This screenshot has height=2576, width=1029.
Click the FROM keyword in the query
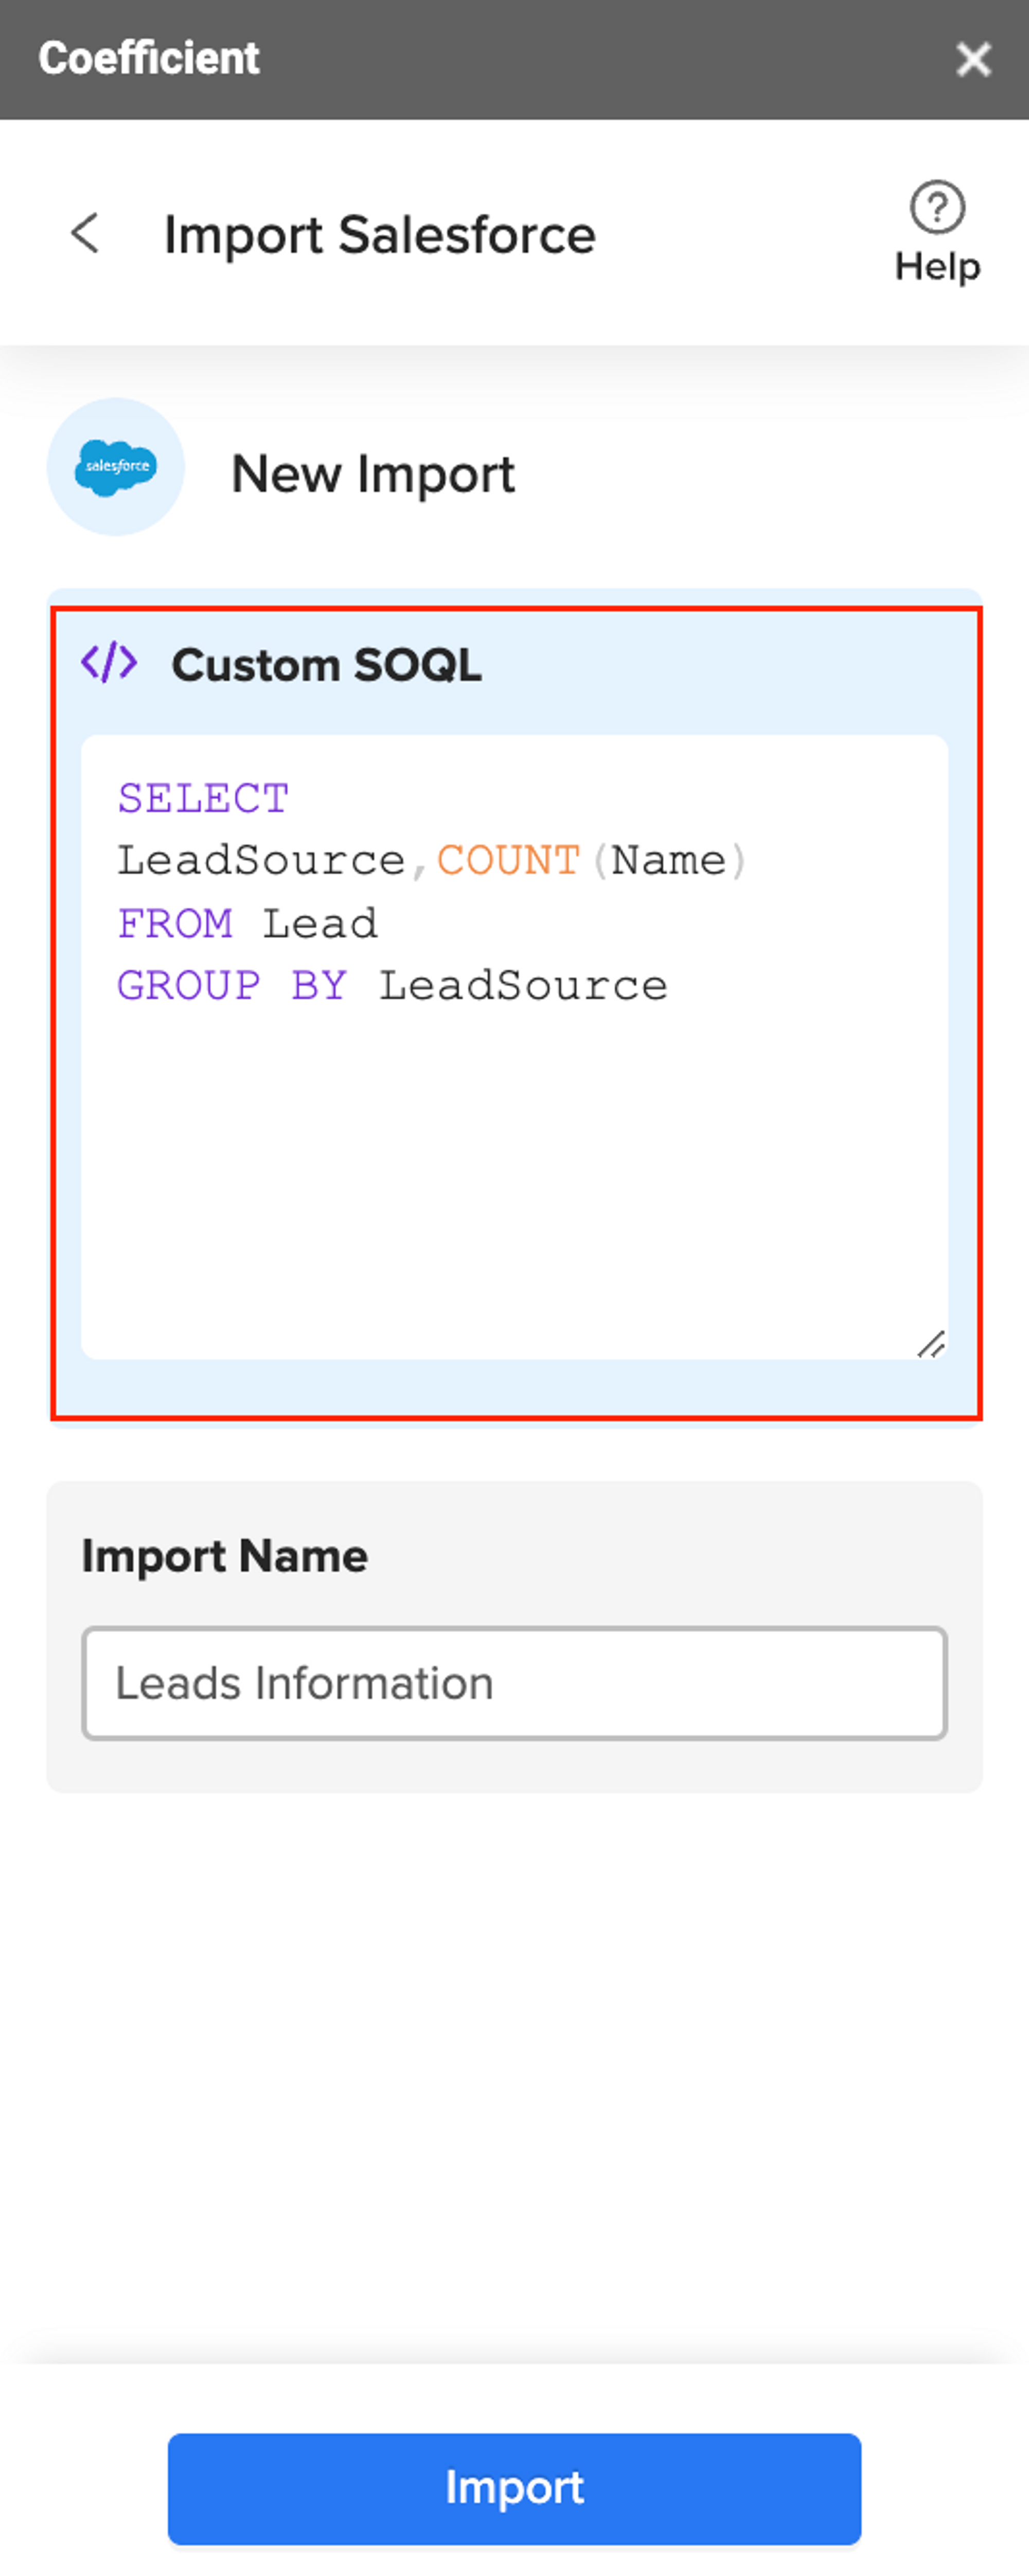[x=175, y=924]
